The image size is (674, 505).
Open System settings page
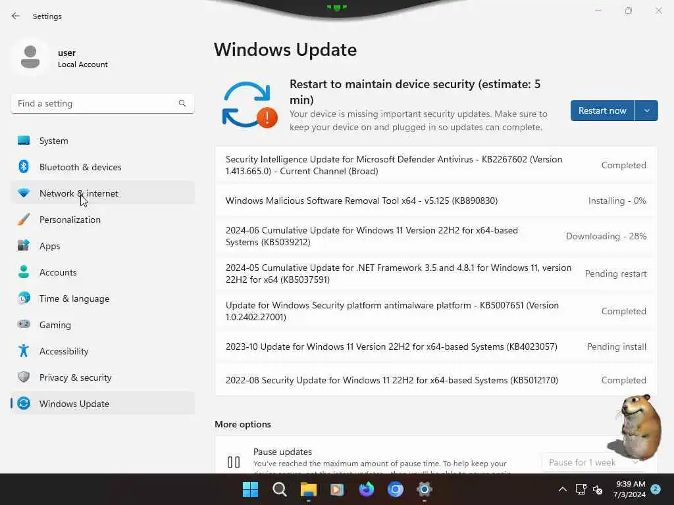click(103, 141)
